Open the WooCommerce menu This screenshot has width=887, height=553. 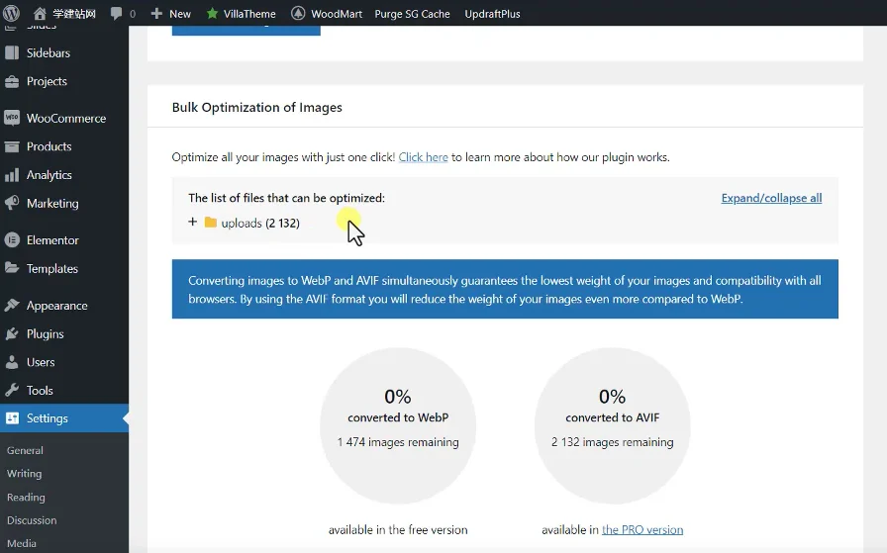[64, 118]
